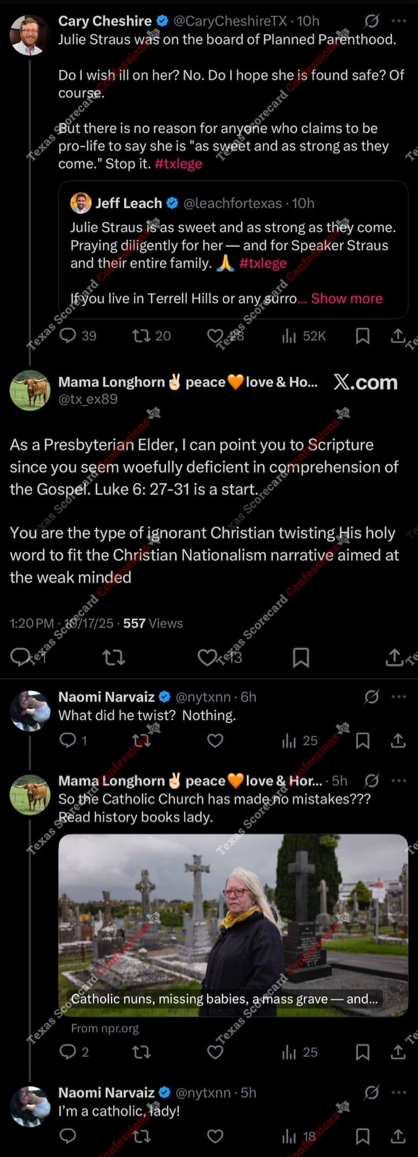Image resolution: width=418 pixels, height=1157 pixels.
Task: Open the NPR article image card
Action: (x=233, y=924)
